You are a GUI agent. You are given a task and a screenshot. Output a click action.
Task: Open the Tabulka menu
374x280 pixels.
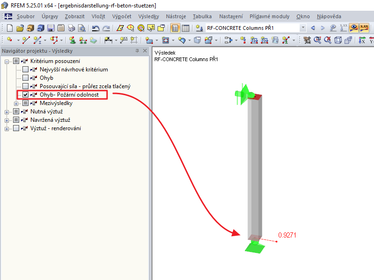pyautogui.click(x=202, y=16)
